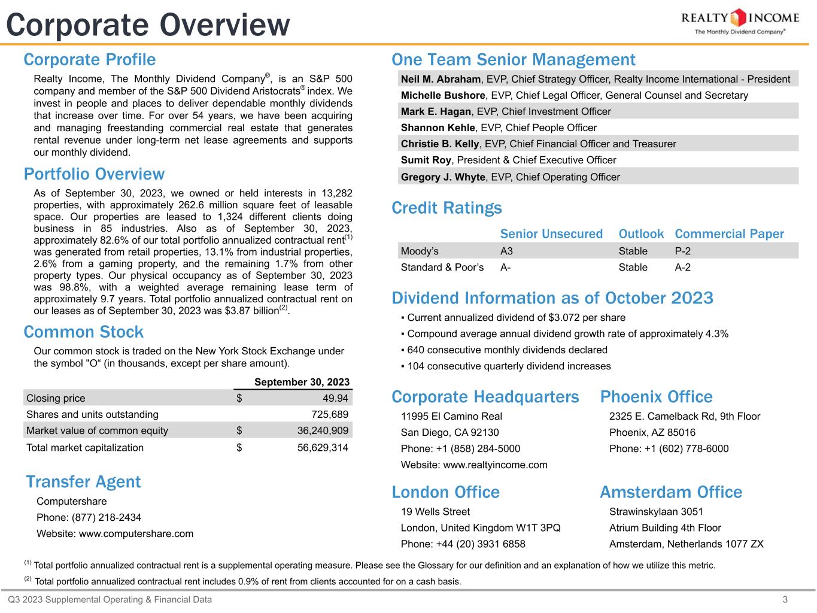Select the Moody's row label
Screen dimensions: 817x613
(x=420, y=251)
